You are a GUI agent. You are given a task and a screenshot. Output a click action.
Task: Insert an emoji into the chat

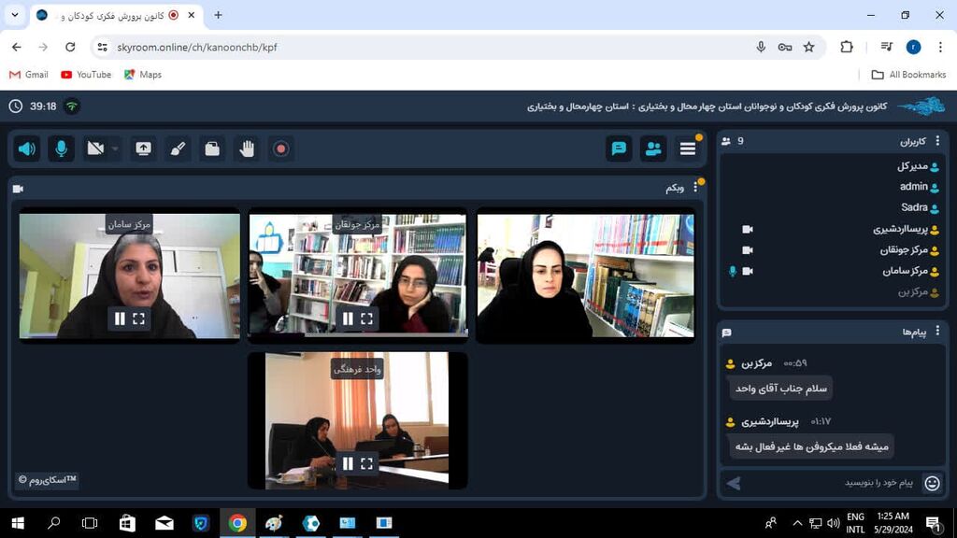[x=932, y=484]
